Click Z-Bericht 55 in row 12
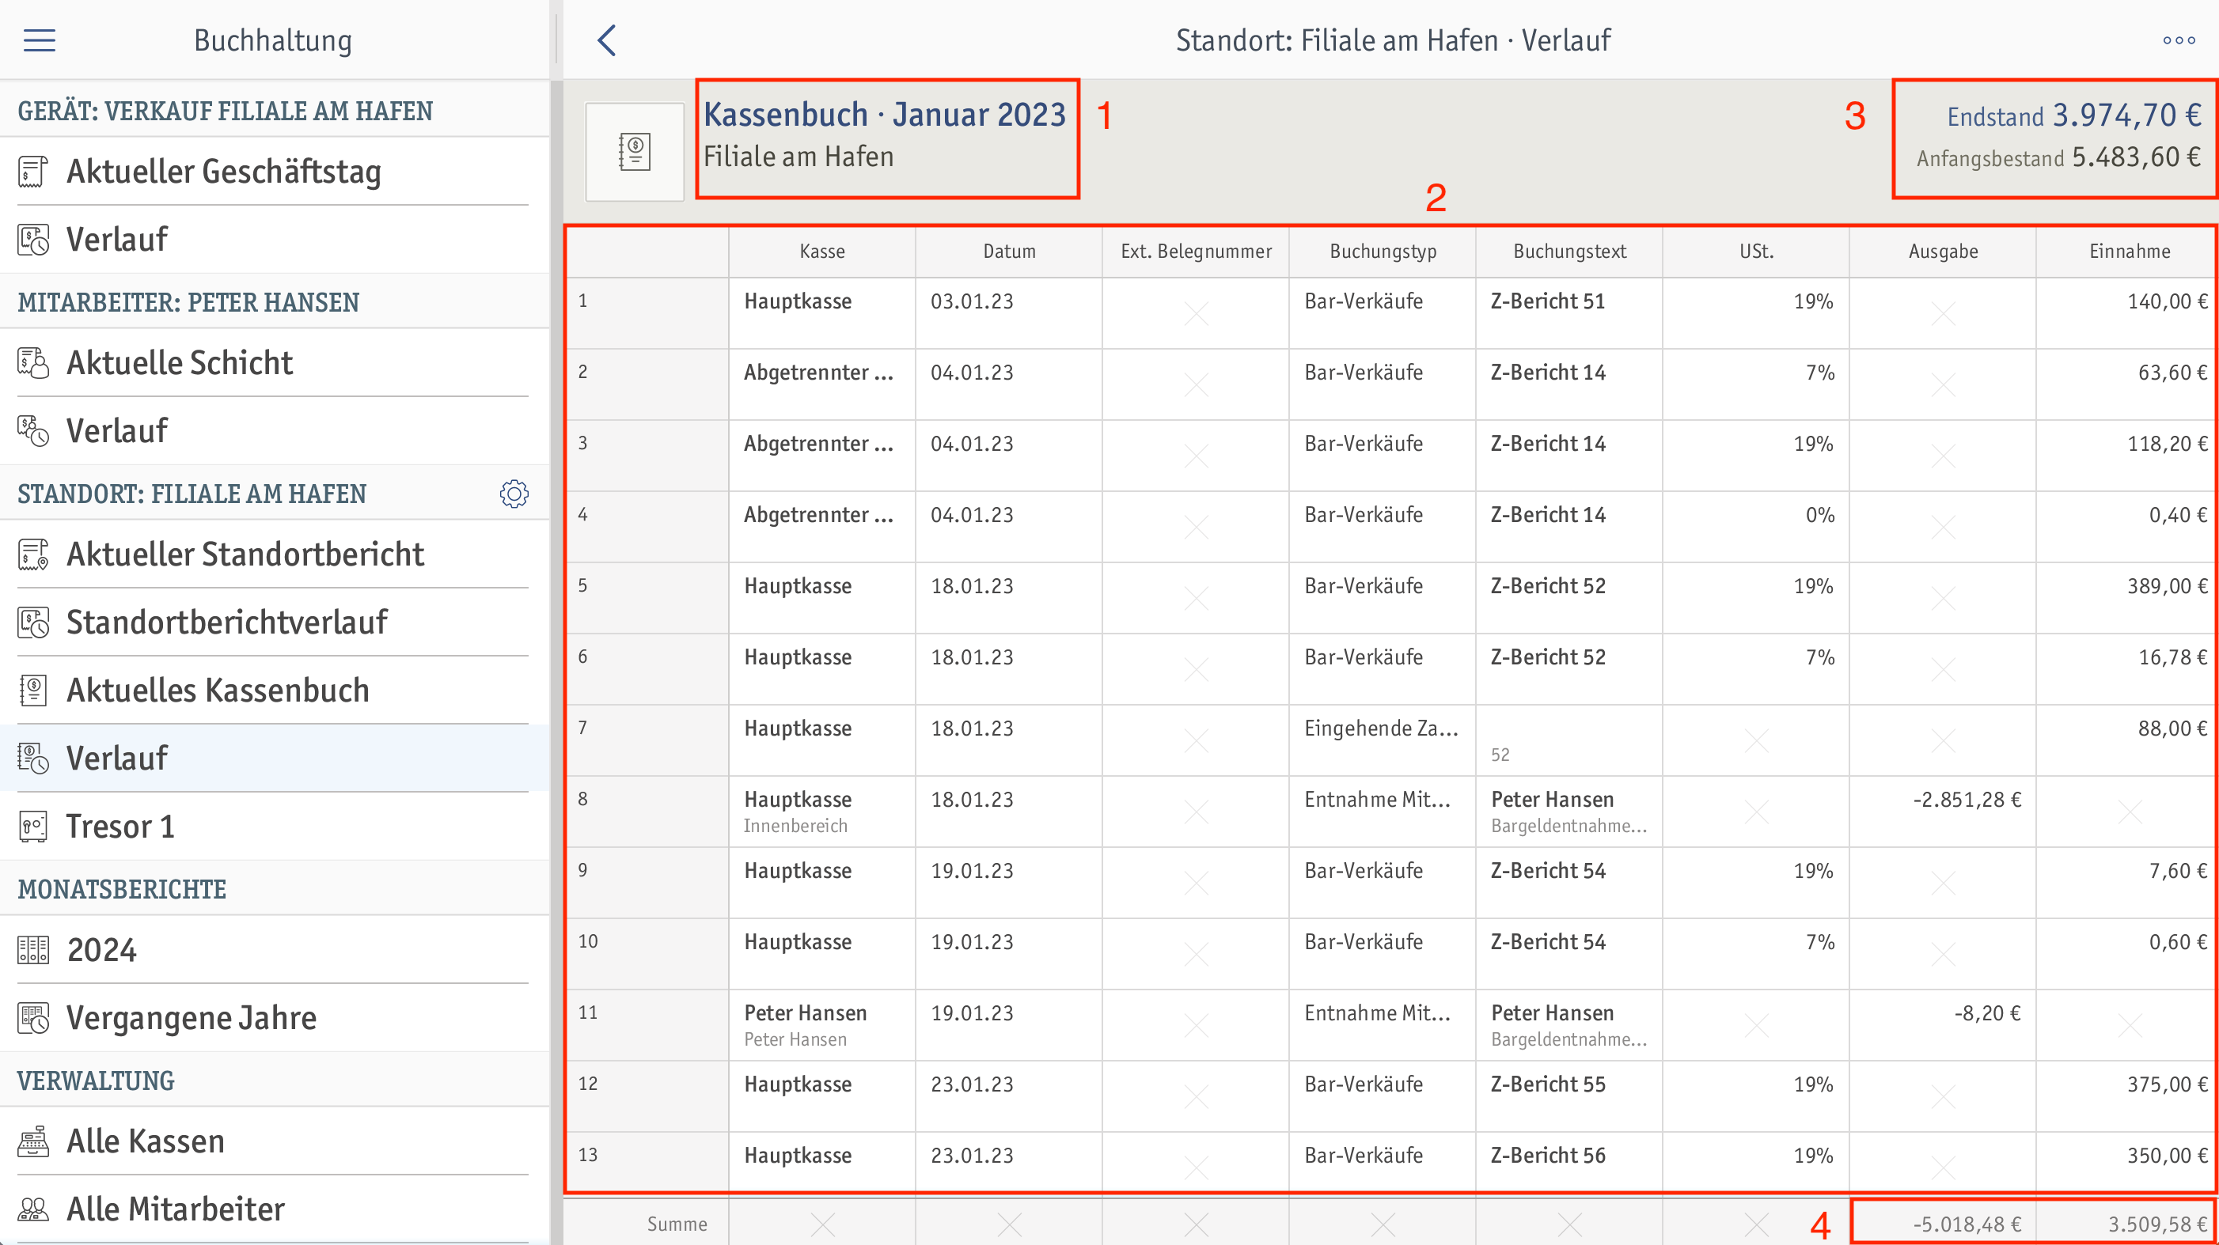The height and width of the screenshot is (1245, 2219). pos(1548,1085)
